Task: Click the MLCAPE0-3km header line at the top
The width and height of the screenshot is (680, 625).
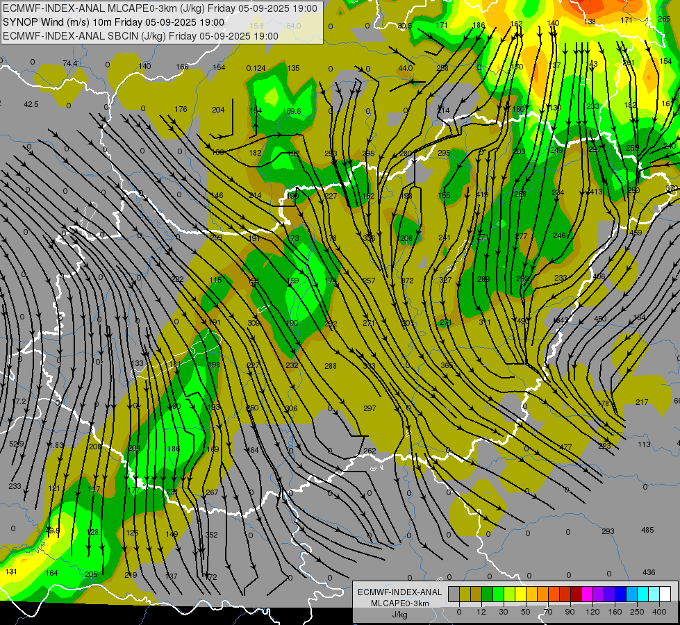Action: (160, 8)
